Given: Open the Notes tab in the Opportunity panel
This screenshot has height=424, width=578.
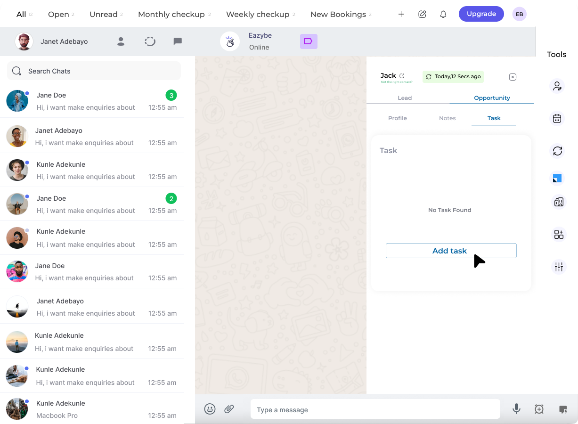Looking at the screenshot, I should point(447,118).
